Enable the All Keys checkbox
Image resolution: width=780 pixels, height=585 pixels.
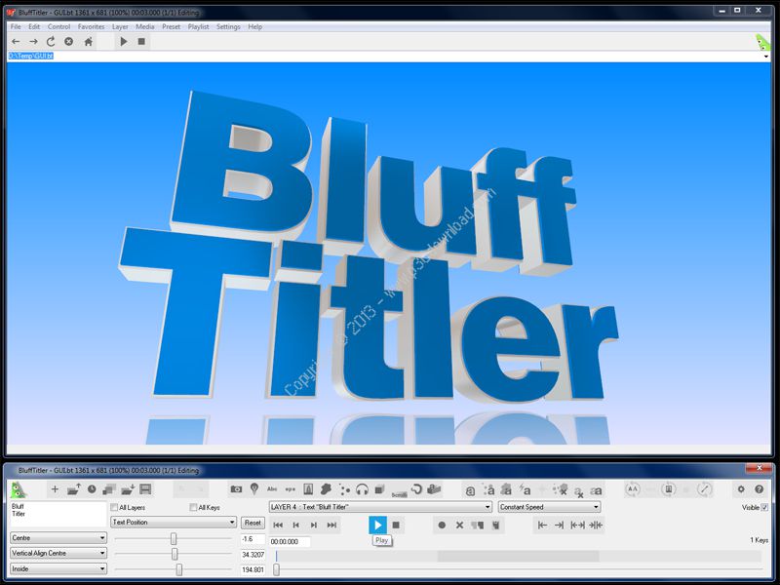coord(194,508)
